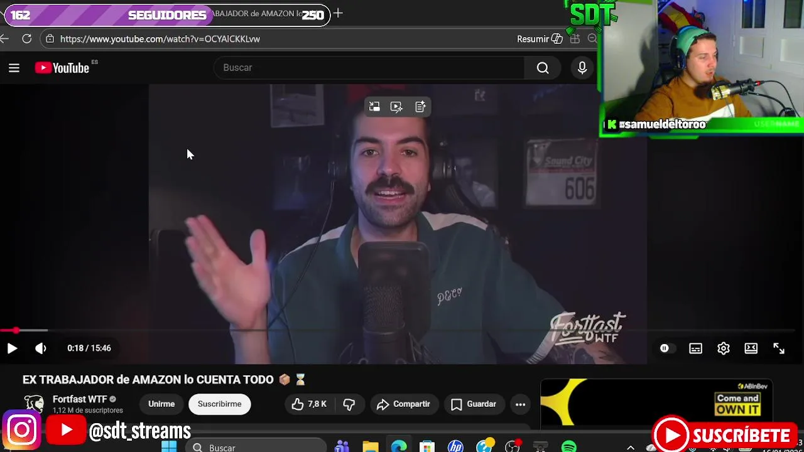View site info lock icon

coord(50,39)
